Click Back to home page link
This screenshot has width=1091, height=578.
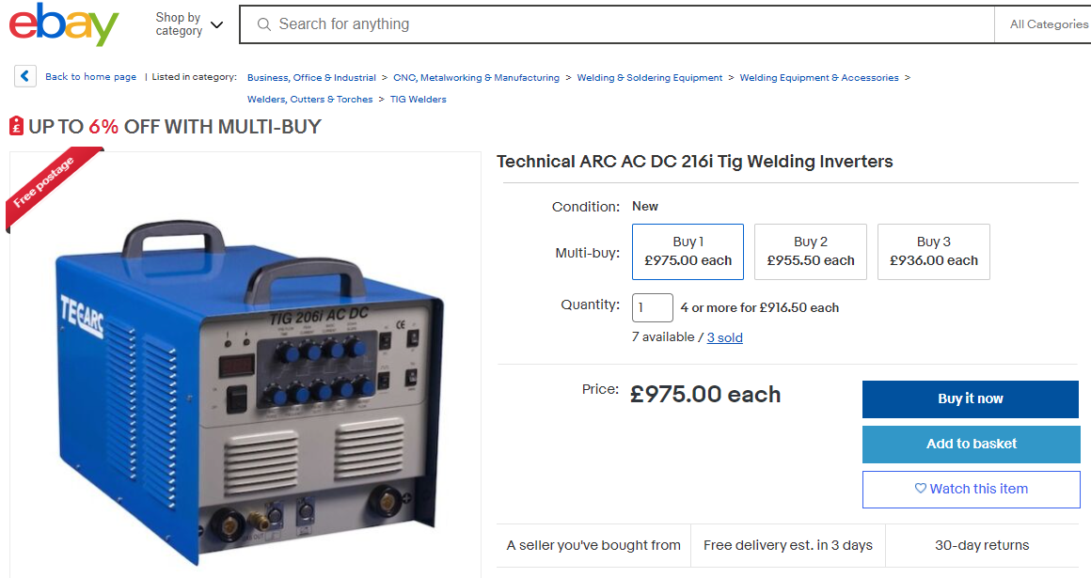click(90, 77)
